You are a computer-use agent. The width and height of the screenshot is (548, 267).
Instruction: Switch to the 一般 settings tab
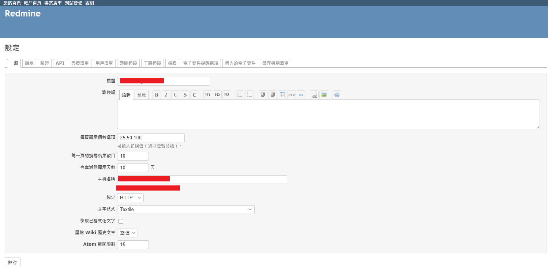pyautogui.click(x=14, y=63)
